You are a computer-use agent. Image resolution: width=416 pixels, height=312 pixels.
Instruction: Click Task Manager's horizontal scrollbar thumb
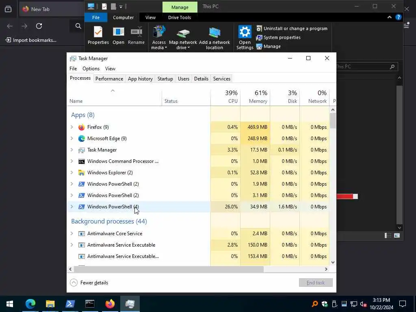(x=169, y=269)
